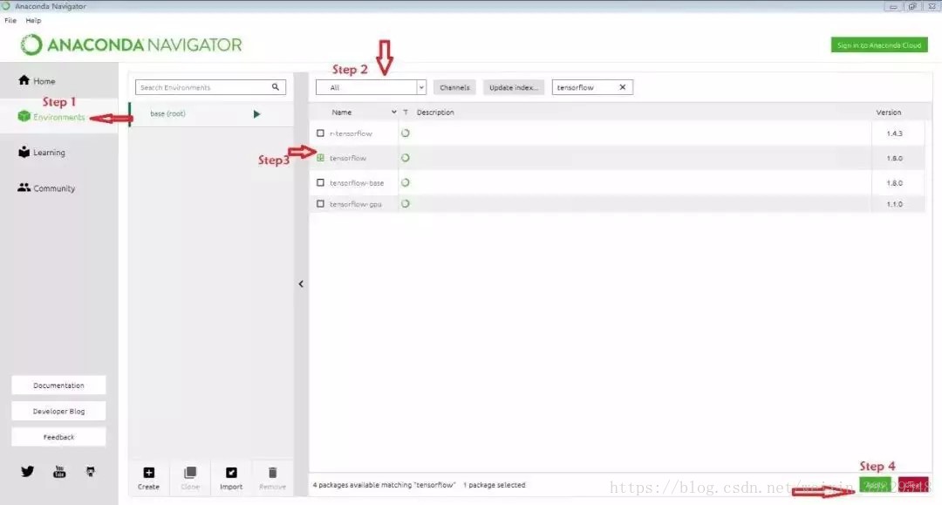This screenshot has width=942, height=505.
Task: Clear the tensorflow search with X
Action: pyautogui.click(x=623, y=87)
